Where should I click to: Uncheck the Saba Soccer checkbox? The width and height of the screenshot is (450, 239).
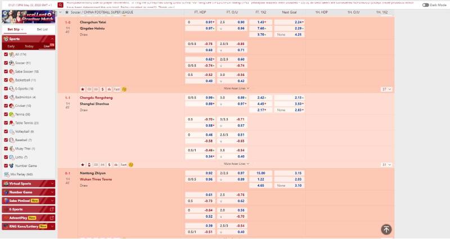[6, 71]
